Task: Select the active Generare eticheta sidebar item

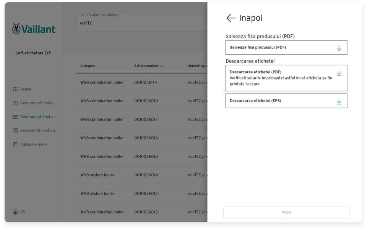Action: coord(38,117)
